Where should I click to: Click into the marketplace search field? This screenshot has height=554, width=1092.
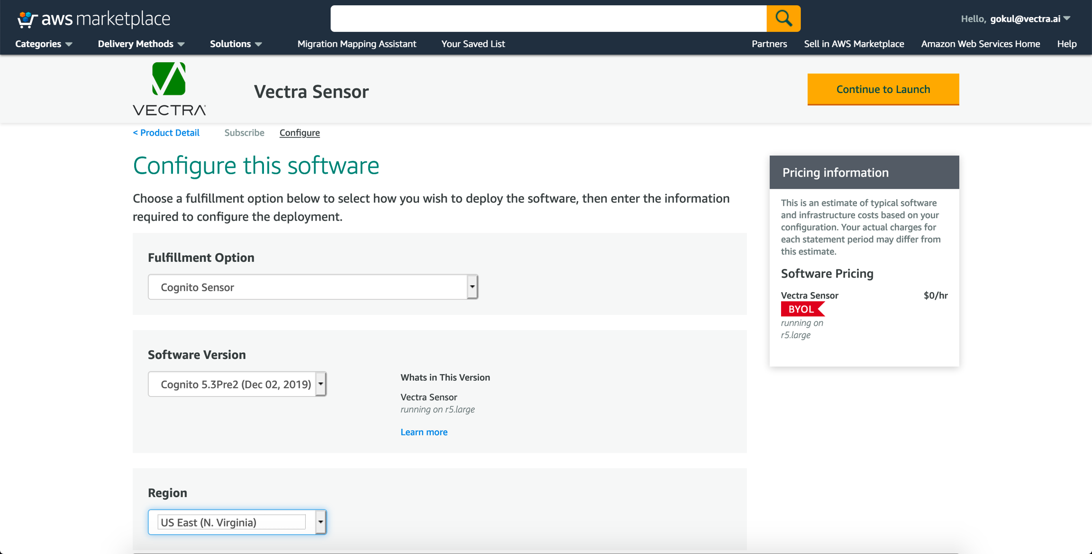548,18
